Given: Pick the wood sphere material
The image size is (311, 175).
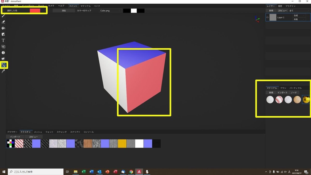Looking at the screenshot, I should coord(297,100).
